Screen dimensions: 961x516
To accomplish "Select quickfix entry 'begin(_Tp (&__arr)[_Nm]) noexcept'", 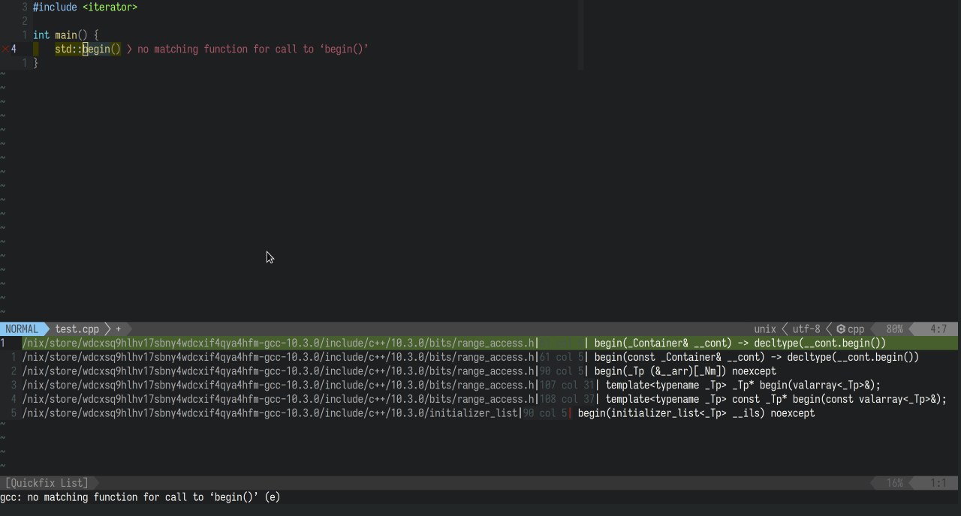I will point(480,371).
